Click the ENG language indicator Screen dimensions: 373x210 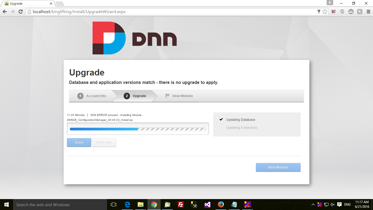pyautogui.click(x=347, y=205)
